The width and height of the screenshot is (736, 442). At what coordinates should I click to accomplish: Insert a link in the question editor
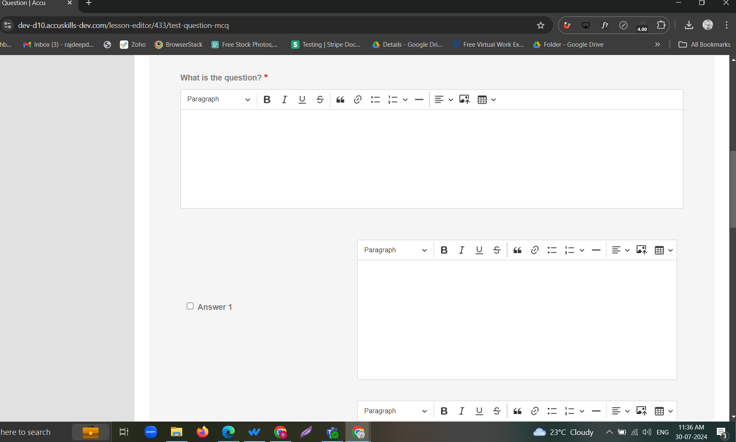point(358,100)
